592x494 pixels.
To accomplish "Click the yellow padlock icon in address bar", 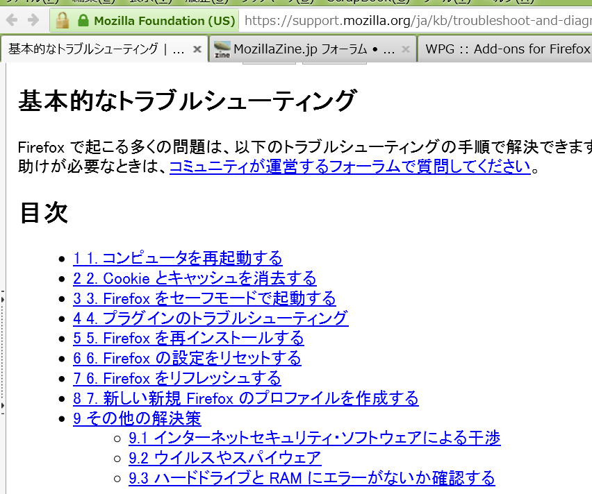I will [x=63, y=21].
